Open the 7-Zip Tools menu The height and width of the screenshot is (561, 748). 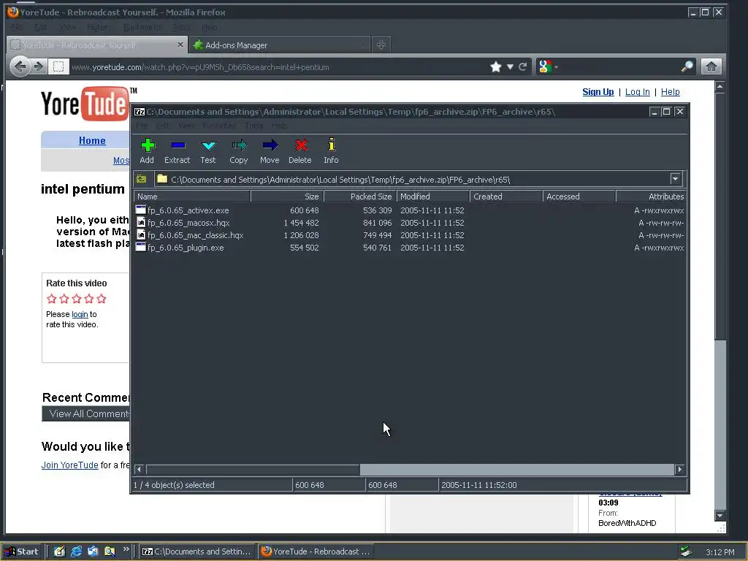pyautogui.click(x=253, y=126)
